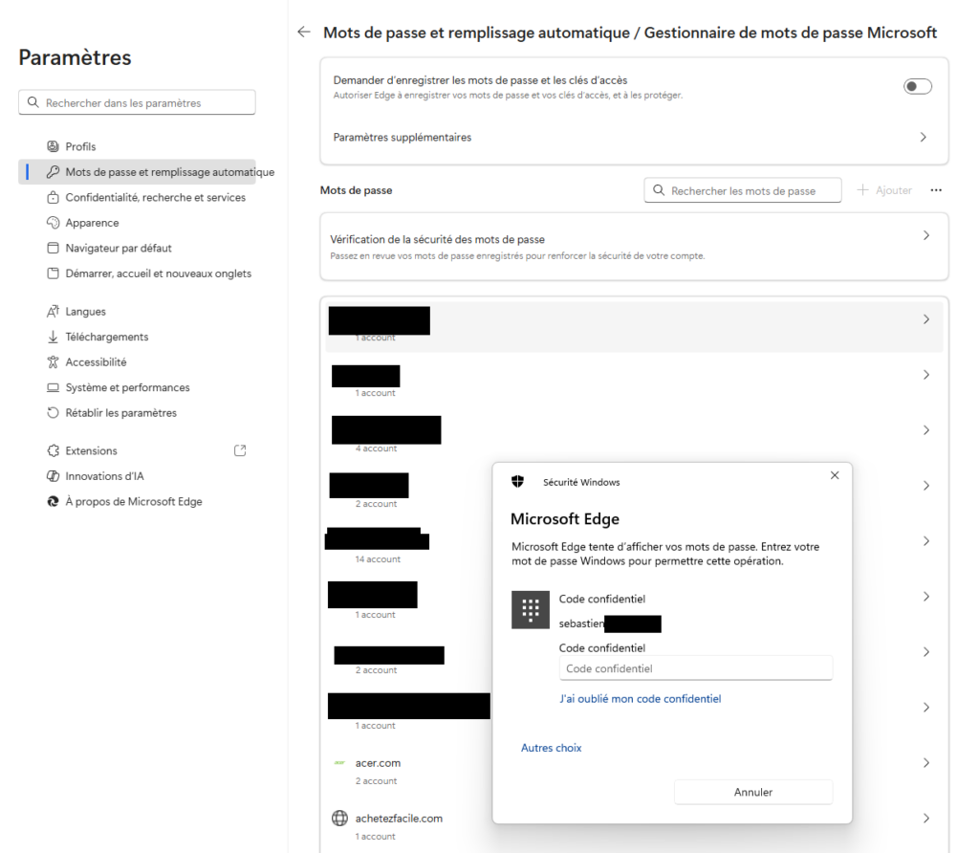Click the acer.com site name
This screenshot has height=853, width=979.
point(378,763)
